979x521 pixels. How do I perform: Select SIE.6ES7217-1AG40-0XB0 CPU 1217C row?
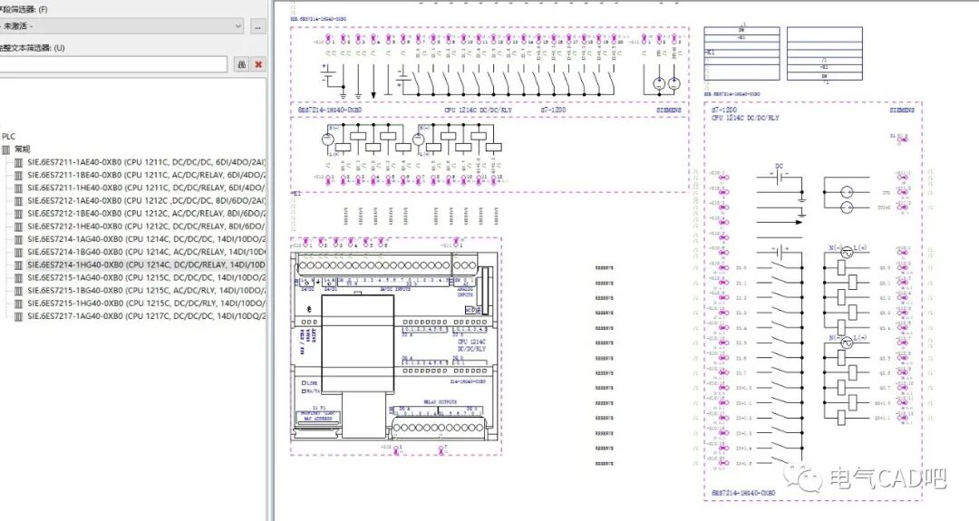pos(146,316)
